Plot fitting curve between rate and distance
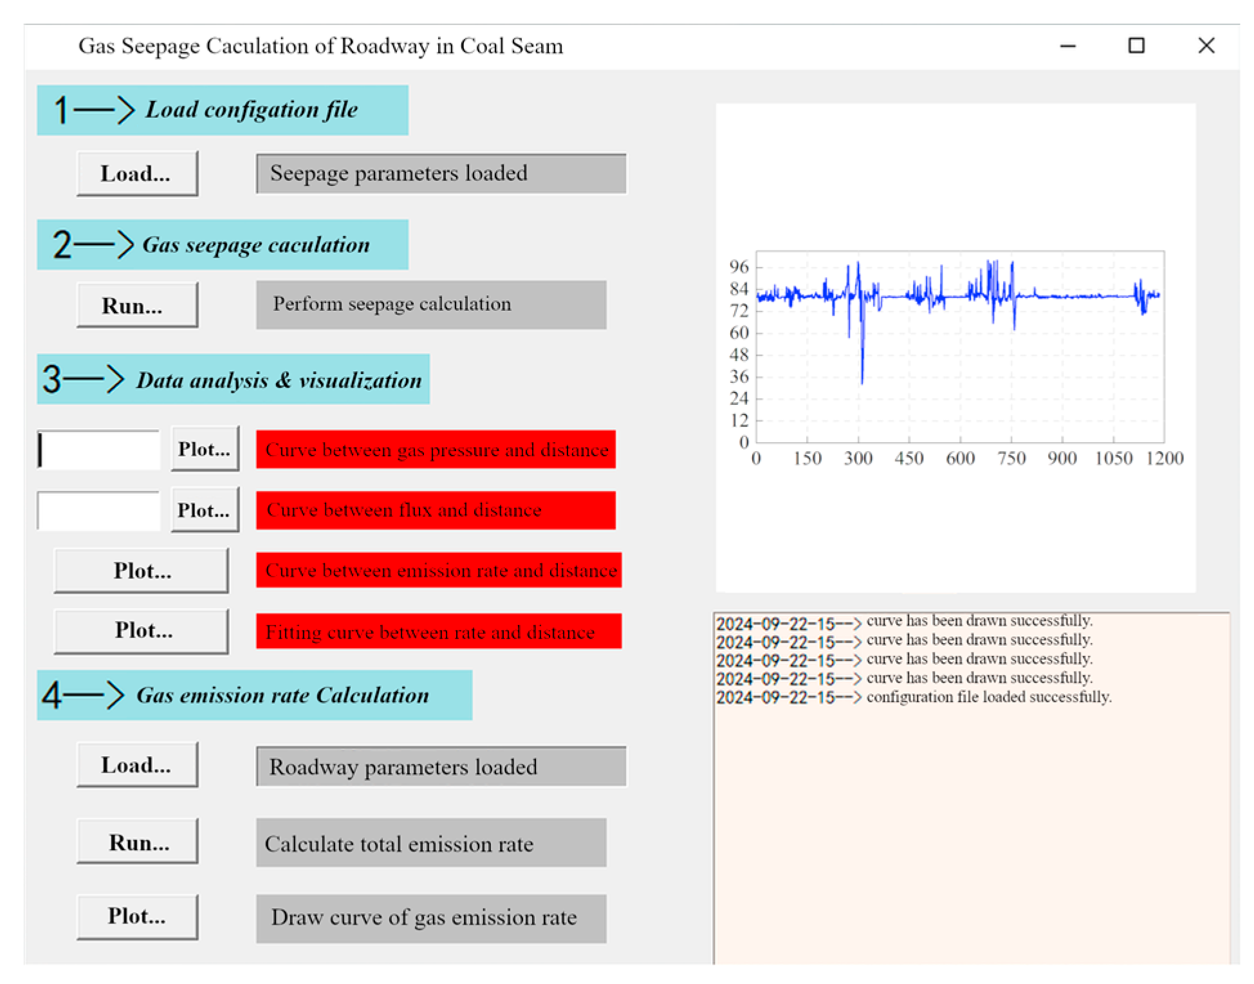This screenshot has width=1254, height=984. pyautogui.click(x=141, y=631)
